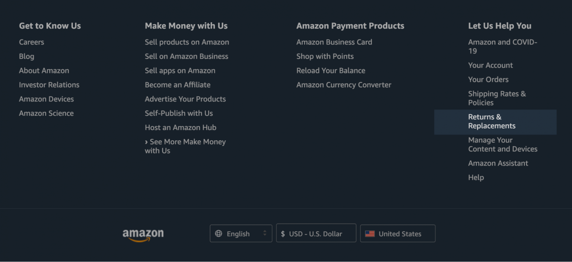The width and height of the screenshot is (572, 262).
Task: Click the United States flag icon
Action: click(370, 233)
